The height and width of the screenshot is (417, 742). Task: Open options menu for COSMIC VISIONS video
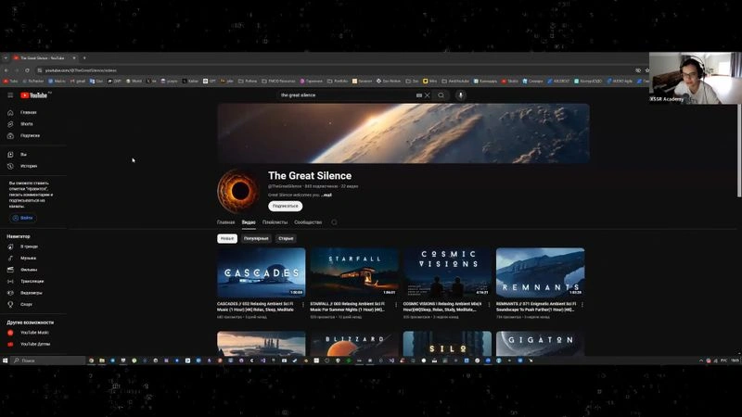tap(490, 305)
